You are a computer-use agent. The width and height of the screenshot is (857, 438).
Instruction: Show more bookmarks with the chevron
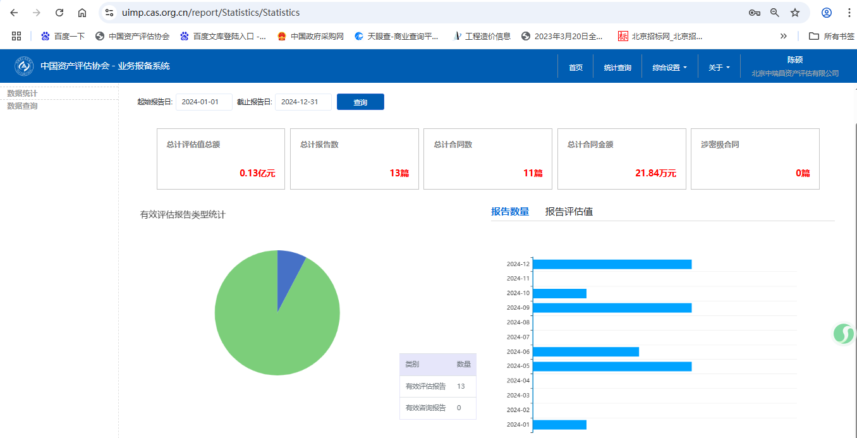point(784,36)
